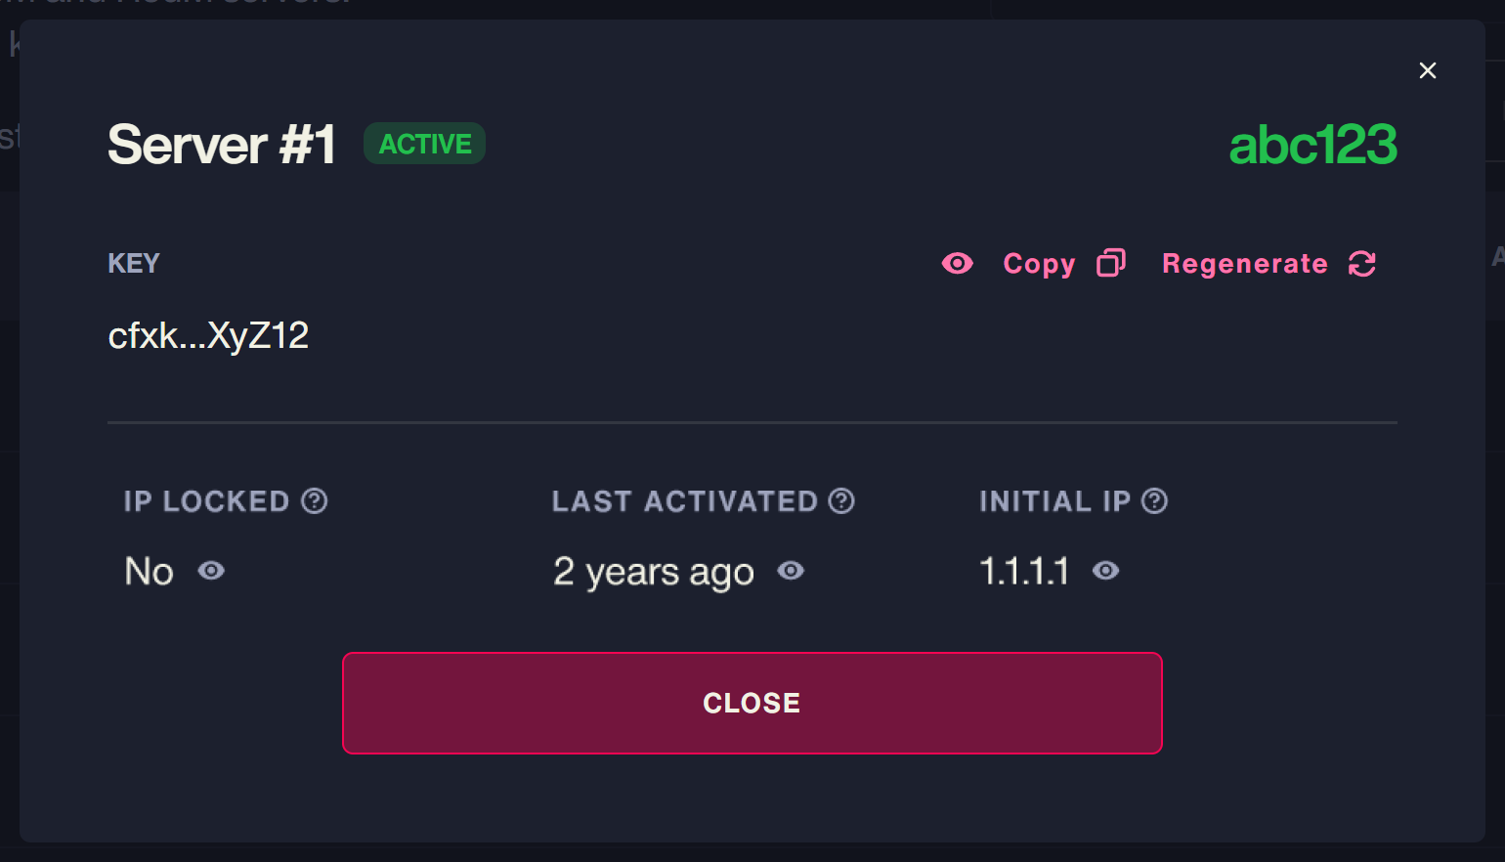Open the Last Activated help icon
Screen dimensions: 1505x862
[x=841, y=501]
